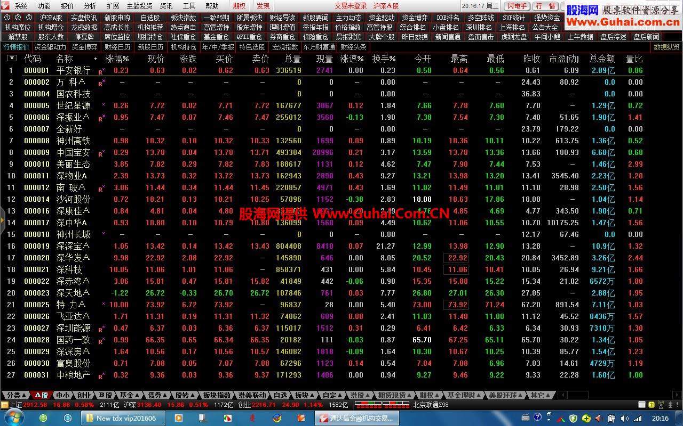The height and width of the screenshot is (426, 683).
Task: Click the table column selector arrow icon
Action: (x=12, y=58)
